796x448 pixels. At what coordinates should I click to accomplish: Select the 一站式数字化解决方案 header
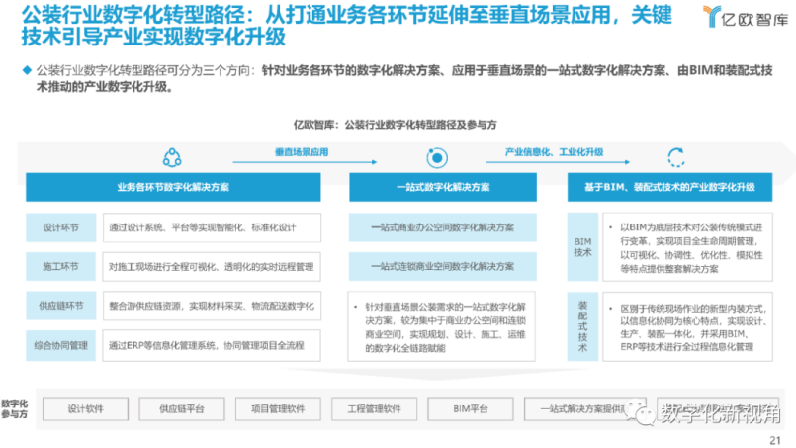[443, 187]
